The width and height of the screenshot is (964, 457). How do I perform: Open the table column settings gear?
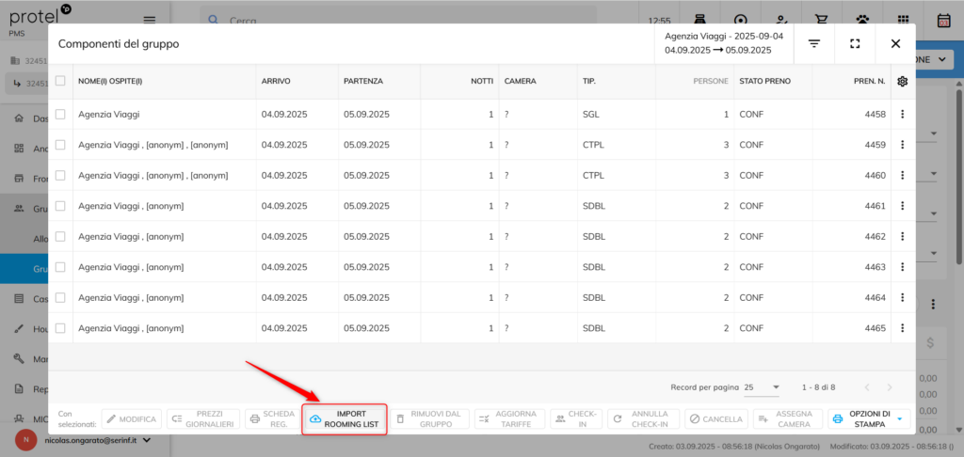(903, 82)
